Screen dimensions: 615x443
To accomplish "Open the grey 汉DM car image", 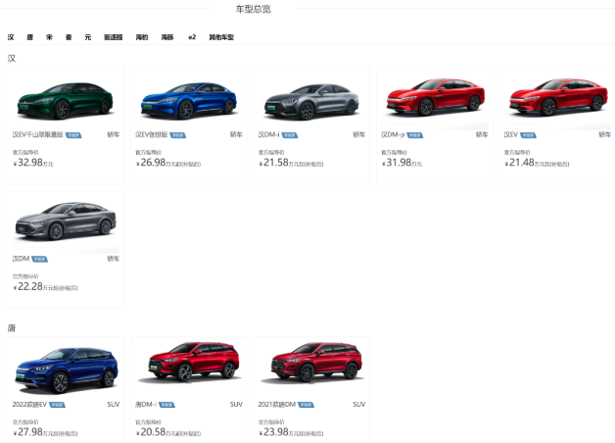I will 65,221.
